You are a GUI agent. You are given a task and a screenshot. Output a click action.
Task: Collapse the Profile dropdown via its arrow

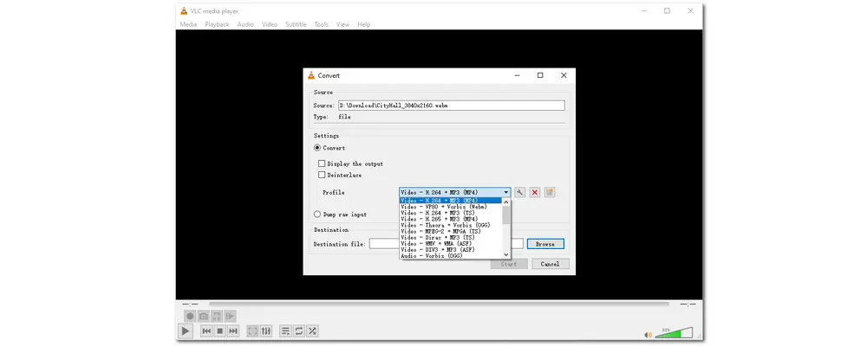point(506,192)
